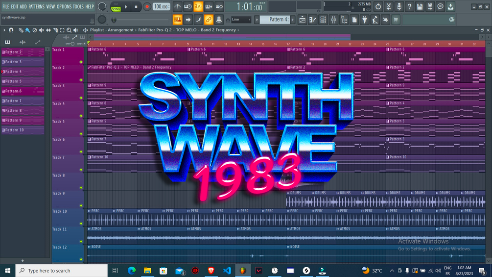Select the zoom magnifier tool in playlist
The image size is (492, 277).
click(69, 30)
